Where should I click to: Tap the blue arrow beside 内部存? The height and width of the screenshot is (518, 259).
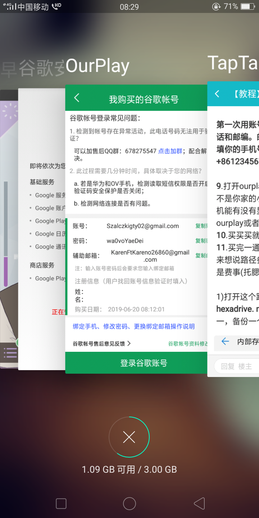click(226, 341)
